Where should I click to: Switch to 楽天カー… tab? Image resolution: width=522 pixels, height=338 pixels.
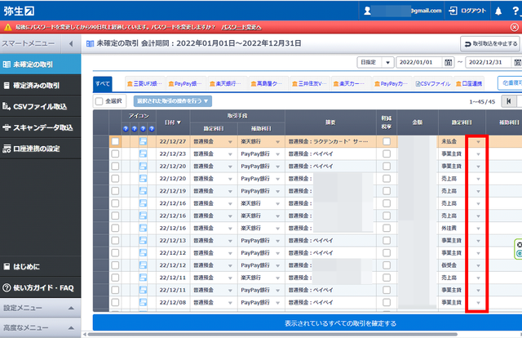pyautogui.click(x=351, y=83)
